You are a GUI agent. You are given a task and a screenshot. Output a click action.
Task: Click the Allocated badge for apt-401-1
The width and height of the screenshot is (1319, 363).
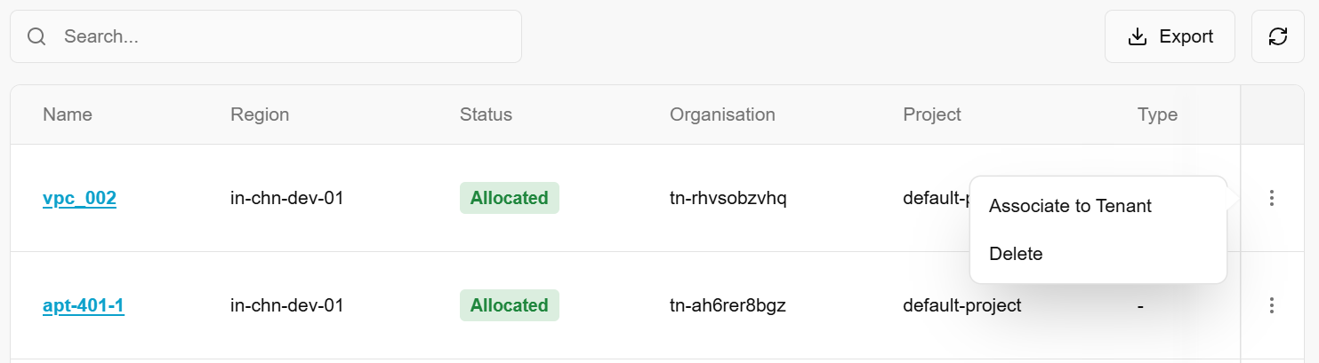[509, 305]
